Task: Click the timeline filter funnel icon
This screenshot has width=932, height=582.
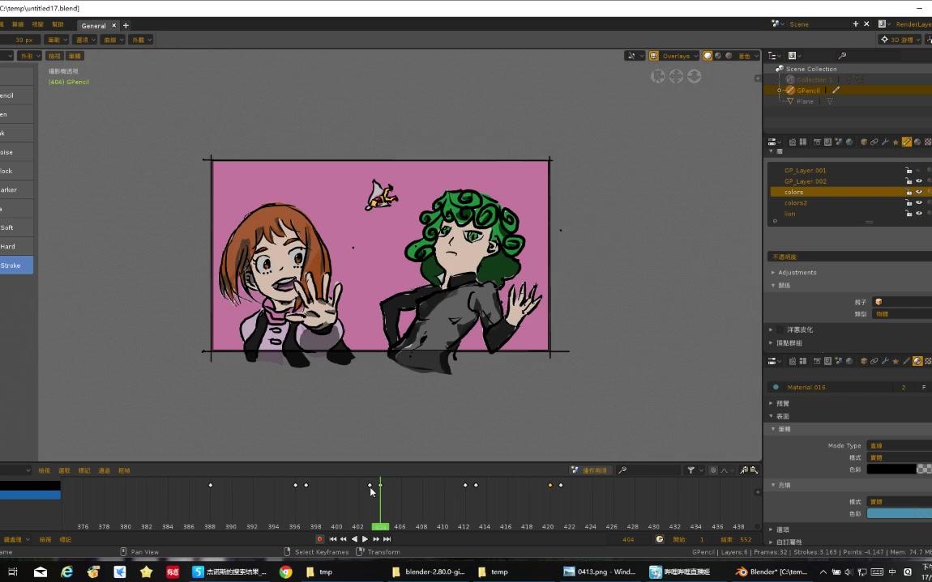Action: pos(691,470)
